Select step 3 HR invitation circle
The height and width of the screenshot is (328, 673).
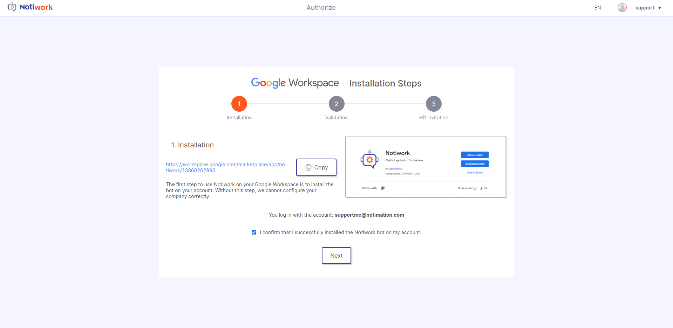(434, 104)
